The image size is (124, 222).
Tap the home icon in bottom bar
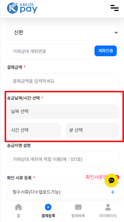(19, 207)
